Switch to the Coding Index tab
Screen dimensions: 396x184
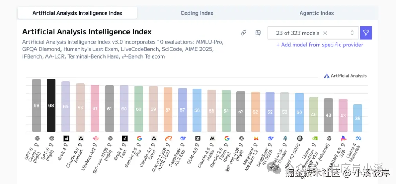coord(197,13)
